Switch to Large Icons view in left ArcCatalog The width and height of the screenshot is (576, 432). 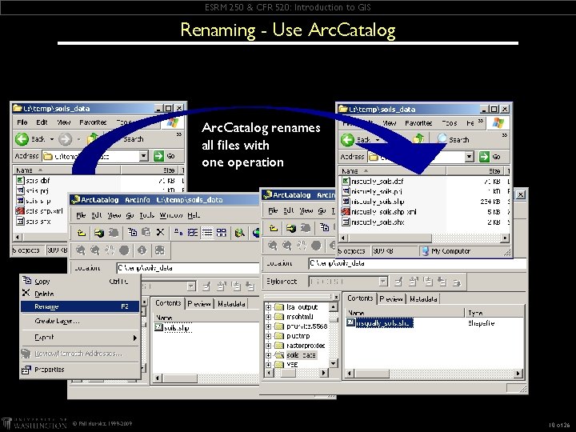click(178, 232)
